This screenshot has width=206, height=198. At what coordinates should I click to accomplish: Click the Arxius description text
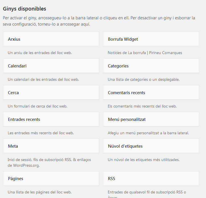point(40,53)
